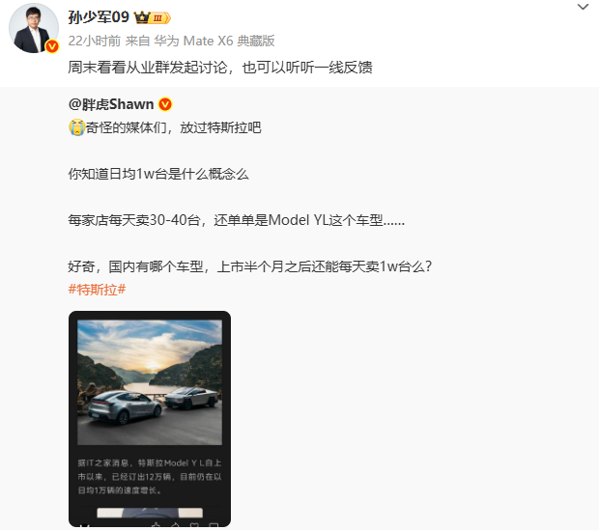Click the post text about 从业群发起讨论

[220, 68]
